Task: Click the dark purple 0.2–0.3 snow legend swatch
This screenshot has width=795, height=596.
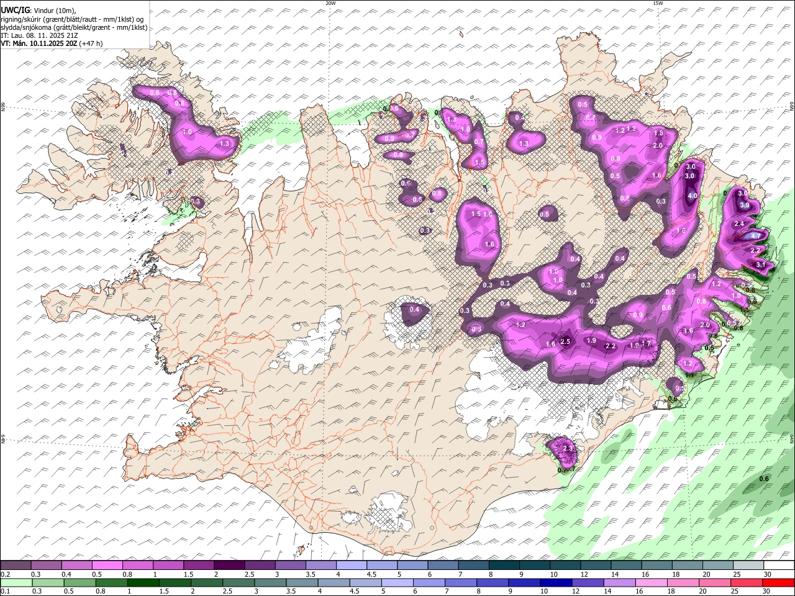Action: tap(16, 566)
